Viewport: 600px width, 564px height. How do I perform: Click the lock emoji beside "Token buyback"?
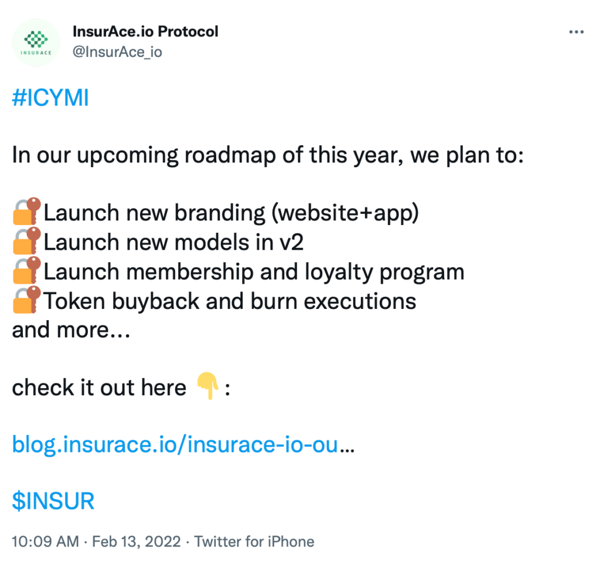pos(27,300)
